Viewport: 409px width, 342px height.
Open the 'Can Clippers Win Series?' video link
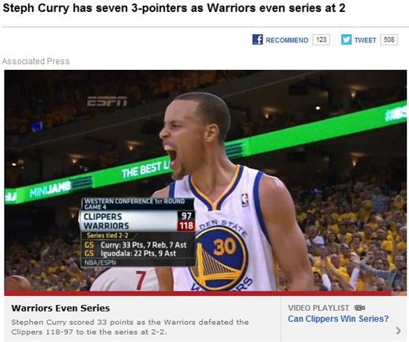[x=338, y=319]
